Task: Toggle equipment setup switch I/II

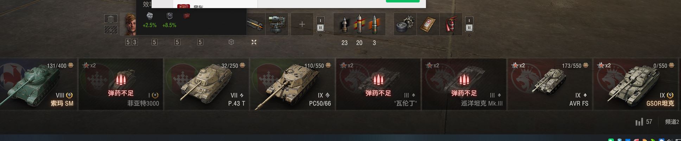Action: pos(320,24)
